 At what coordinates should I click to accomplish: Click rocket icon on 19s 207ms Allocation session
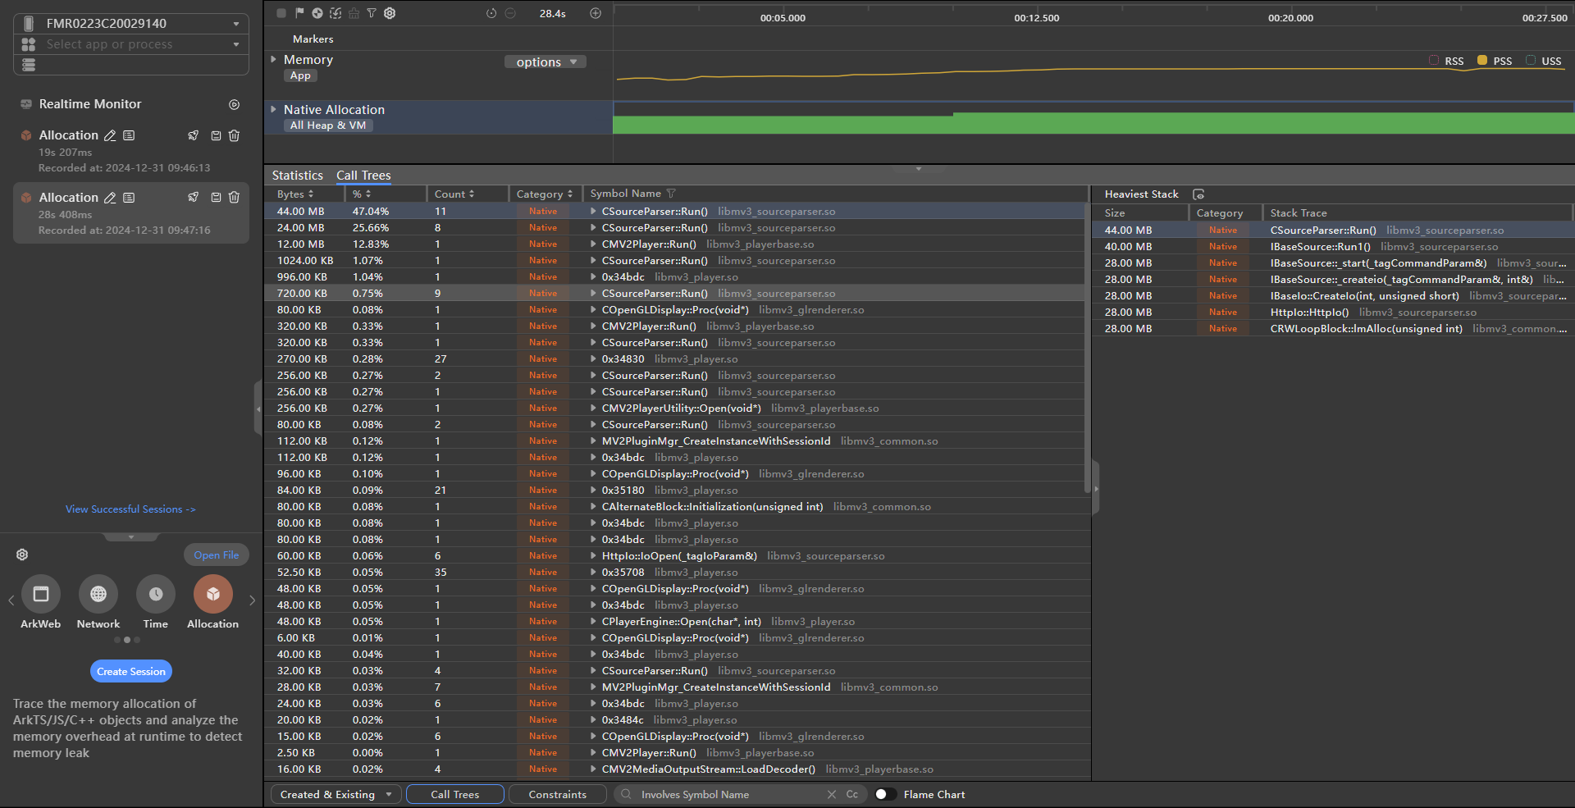point(194,135)
